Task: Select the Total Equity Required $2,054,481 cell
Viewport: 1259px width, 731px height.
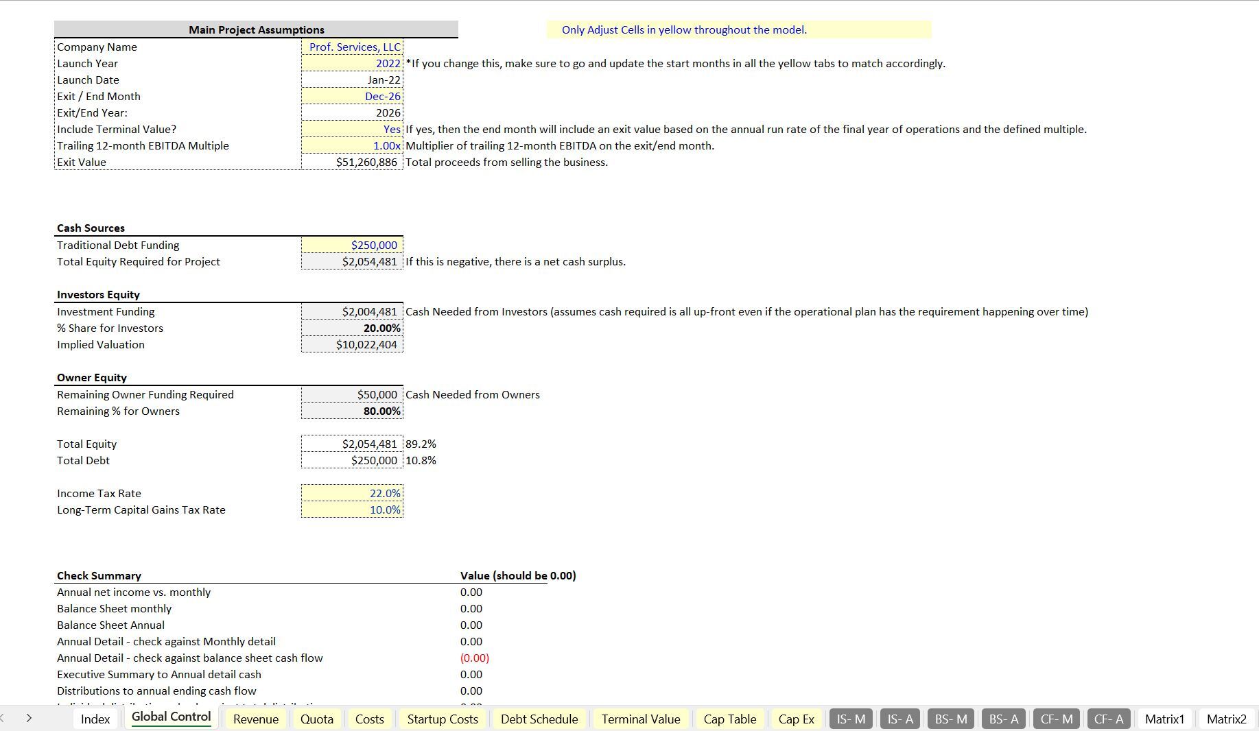Action: [x=352, y=261]
